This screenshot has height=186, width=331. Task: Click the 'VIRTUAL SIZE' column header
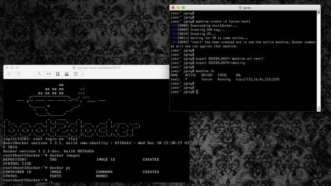17,164
